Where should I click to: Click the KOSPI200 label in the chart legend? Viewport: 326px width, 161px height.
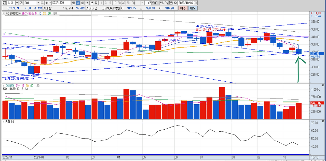pyautogui.click(x=12, y=13)
